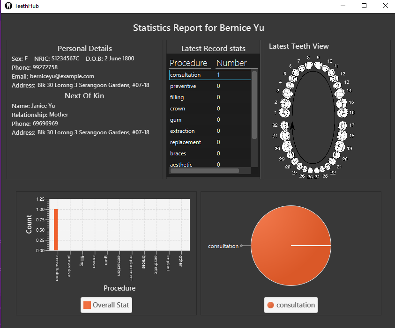
Task: Click the extraction label on chart x-axis
Action: 119,266
